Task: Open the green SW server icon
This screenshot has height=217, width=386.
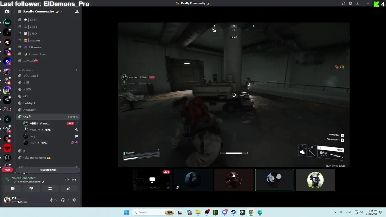Action: [x=7, y=23]
